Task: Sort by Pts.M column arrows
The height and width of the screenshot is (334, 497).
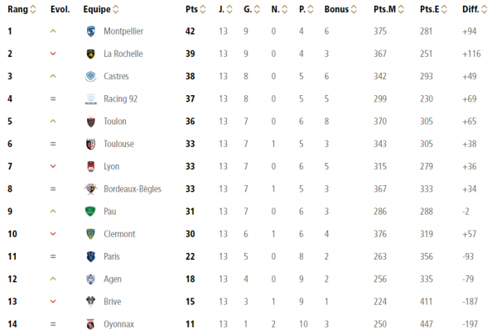Action: point(401,9)
